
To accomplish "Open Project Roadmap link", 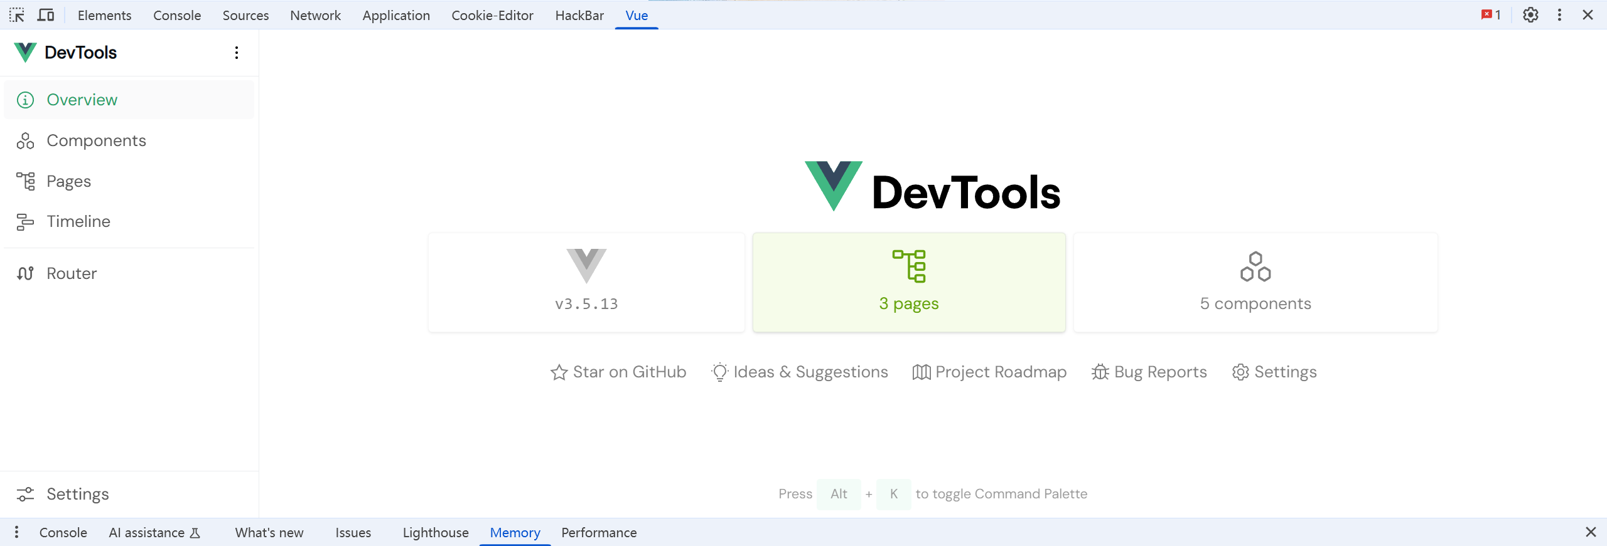I will (x=989, y=372).
